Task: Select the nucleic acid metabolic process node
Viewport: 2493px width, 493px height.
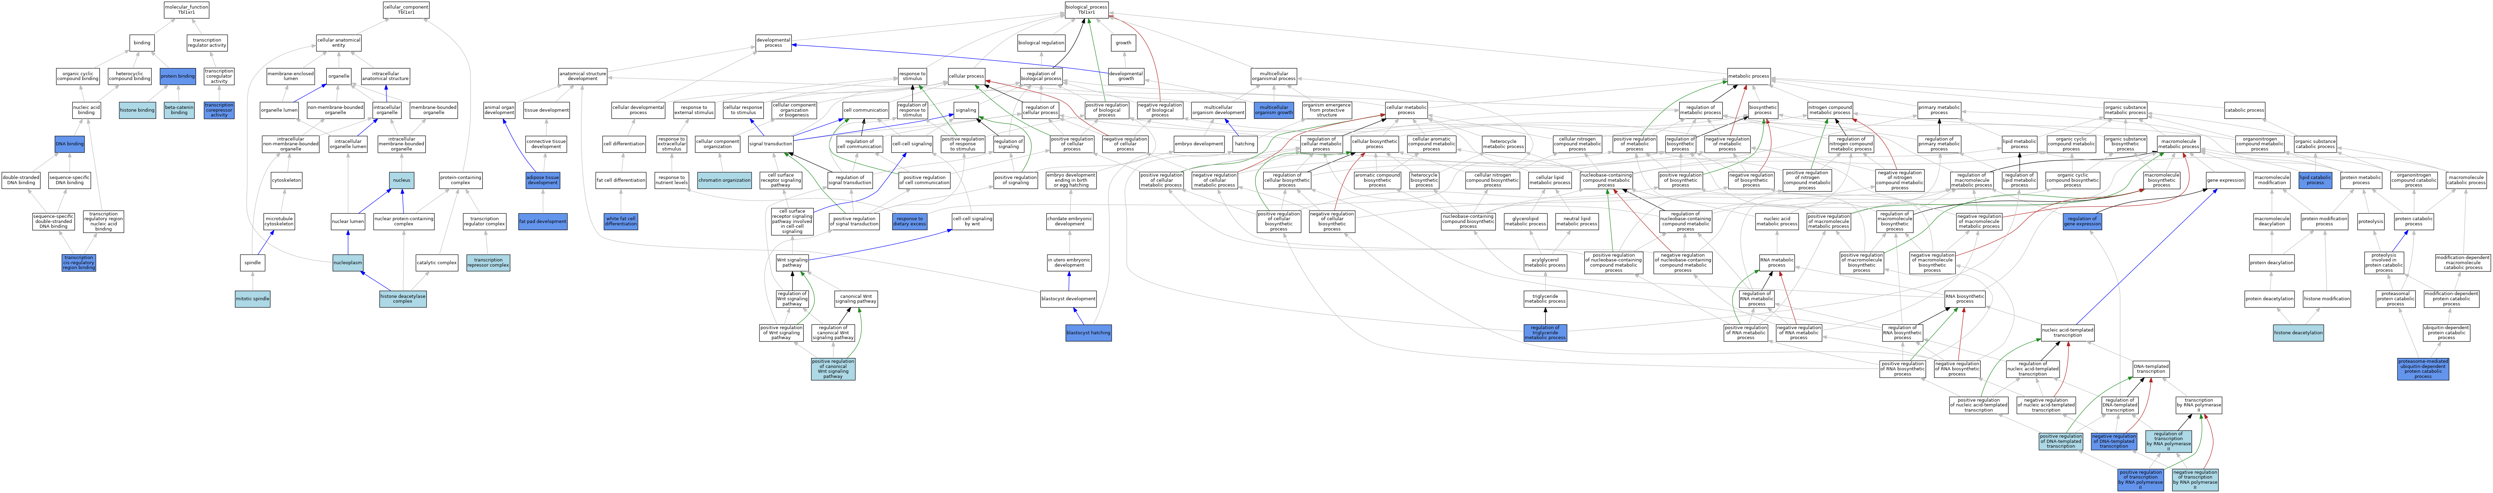Action: tap(1777, 221)
